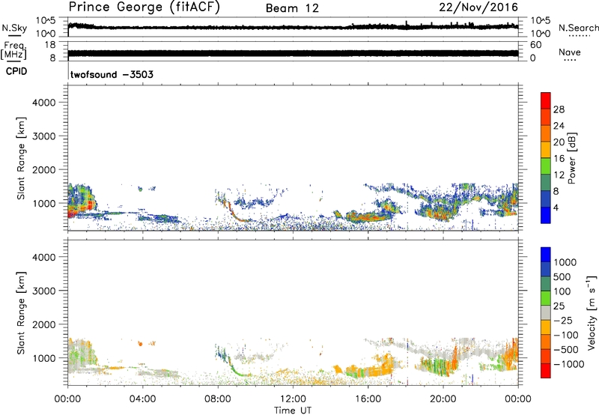The image size is (599, 415).
Task: Click the "Nave" legend label
Action: click(570, 52)
